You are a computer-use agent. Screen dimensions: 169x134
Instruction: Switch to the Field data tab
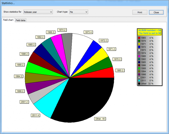point(21,20)
